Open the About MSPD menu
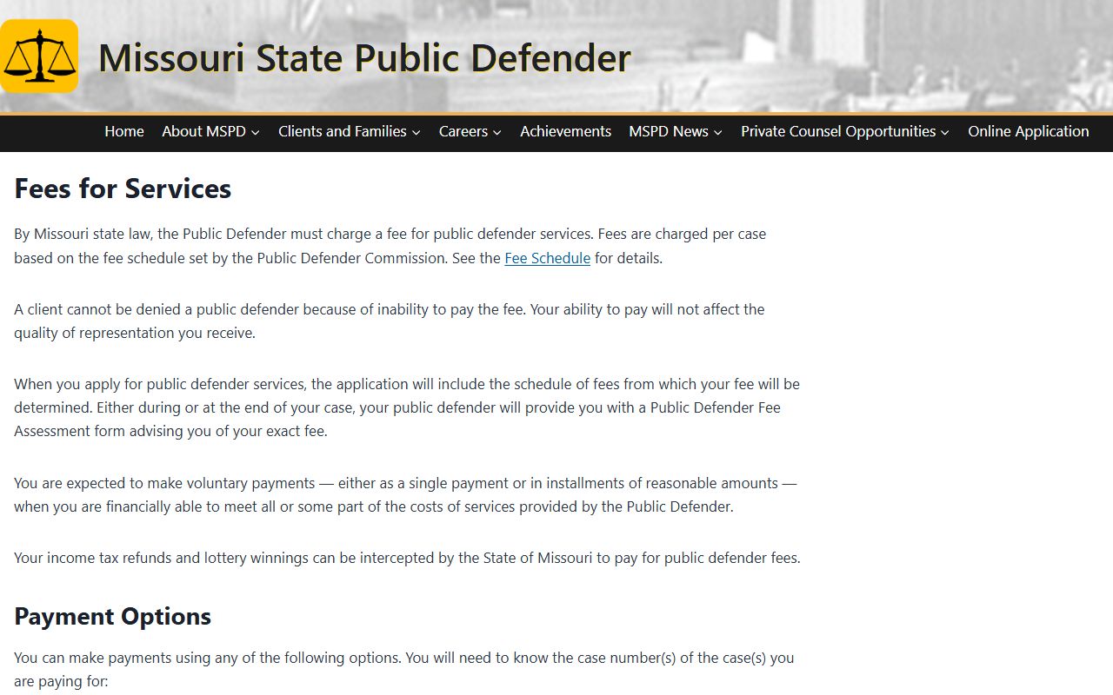1113x695 pixels. pos(205,131)
